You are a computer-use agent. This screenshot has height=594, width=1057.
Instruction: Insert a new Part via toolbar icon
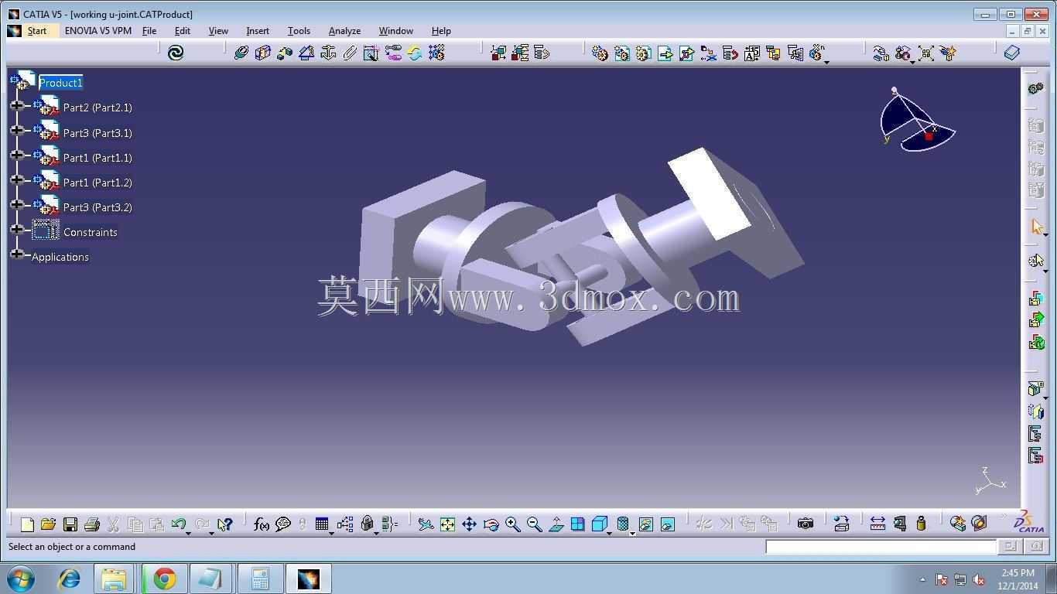pyautogui.click(x=643, y=53)
